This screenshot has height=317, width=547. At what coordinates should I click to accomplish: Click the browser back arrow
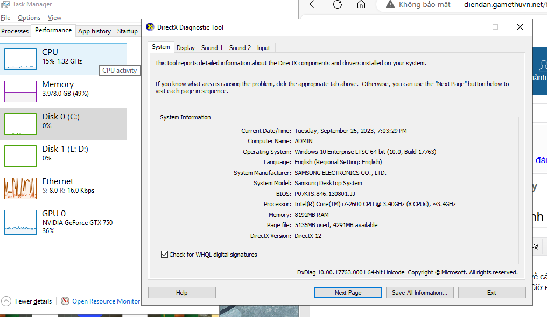(314, 5)
